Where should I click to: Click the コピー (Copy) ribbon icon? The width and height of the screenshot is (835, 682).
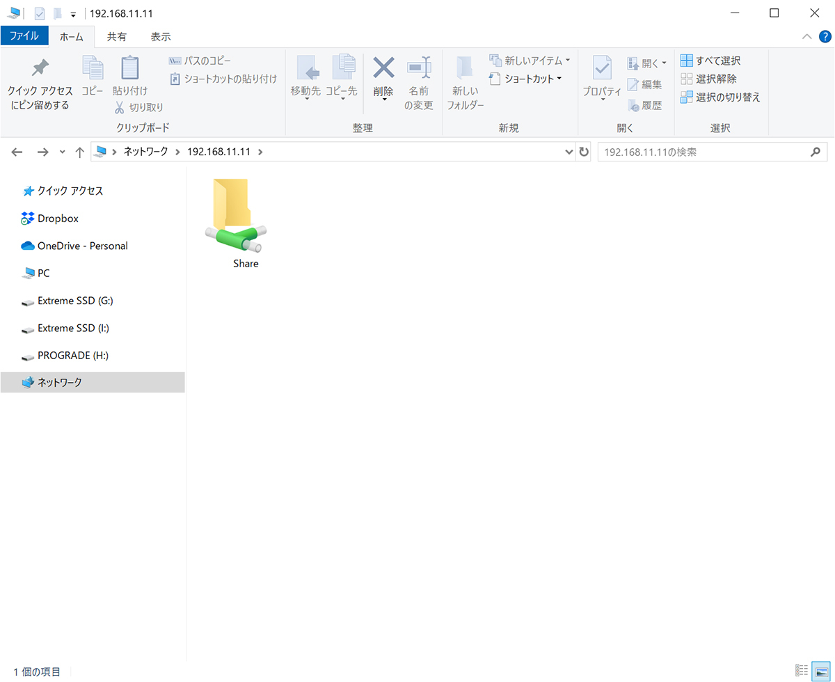(92, 75)
